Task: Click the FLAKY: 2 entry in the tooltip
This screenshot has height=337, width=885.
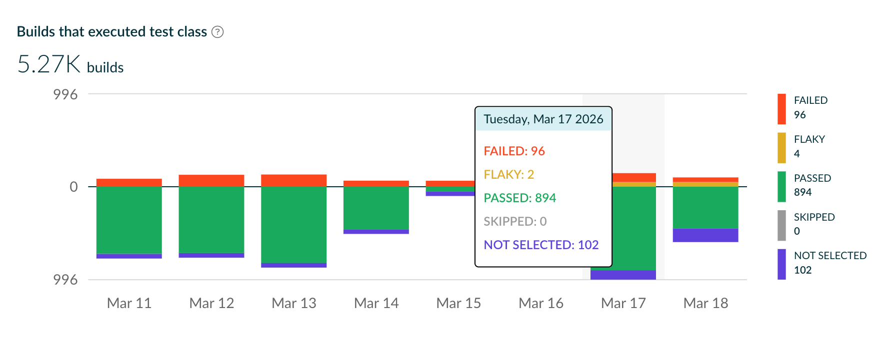Action: [508, 174]
